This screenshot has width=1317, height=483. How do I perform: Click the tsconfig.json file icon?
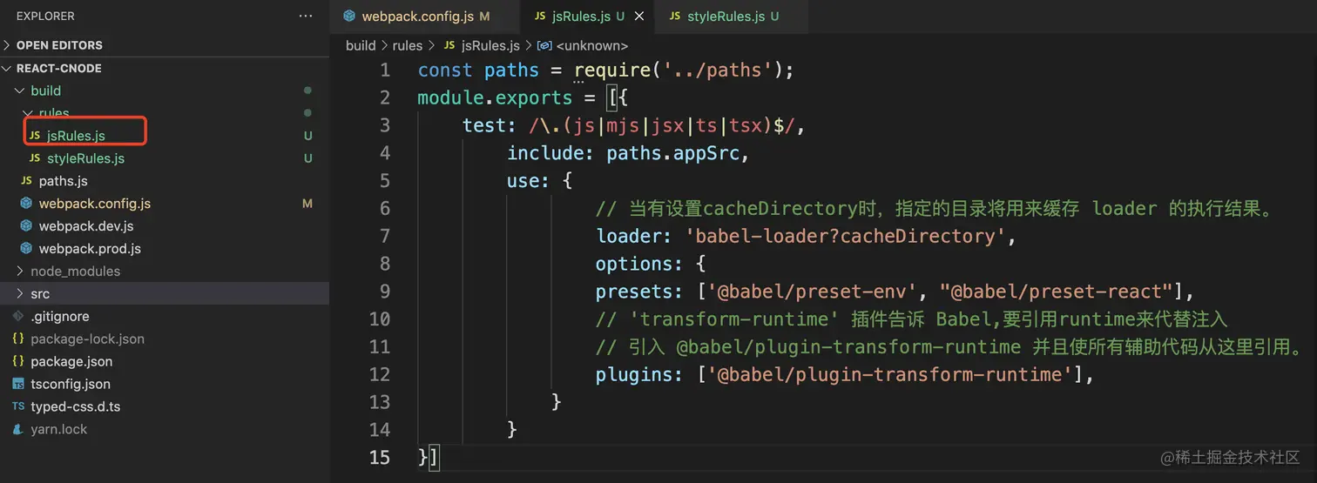[17, 384]
